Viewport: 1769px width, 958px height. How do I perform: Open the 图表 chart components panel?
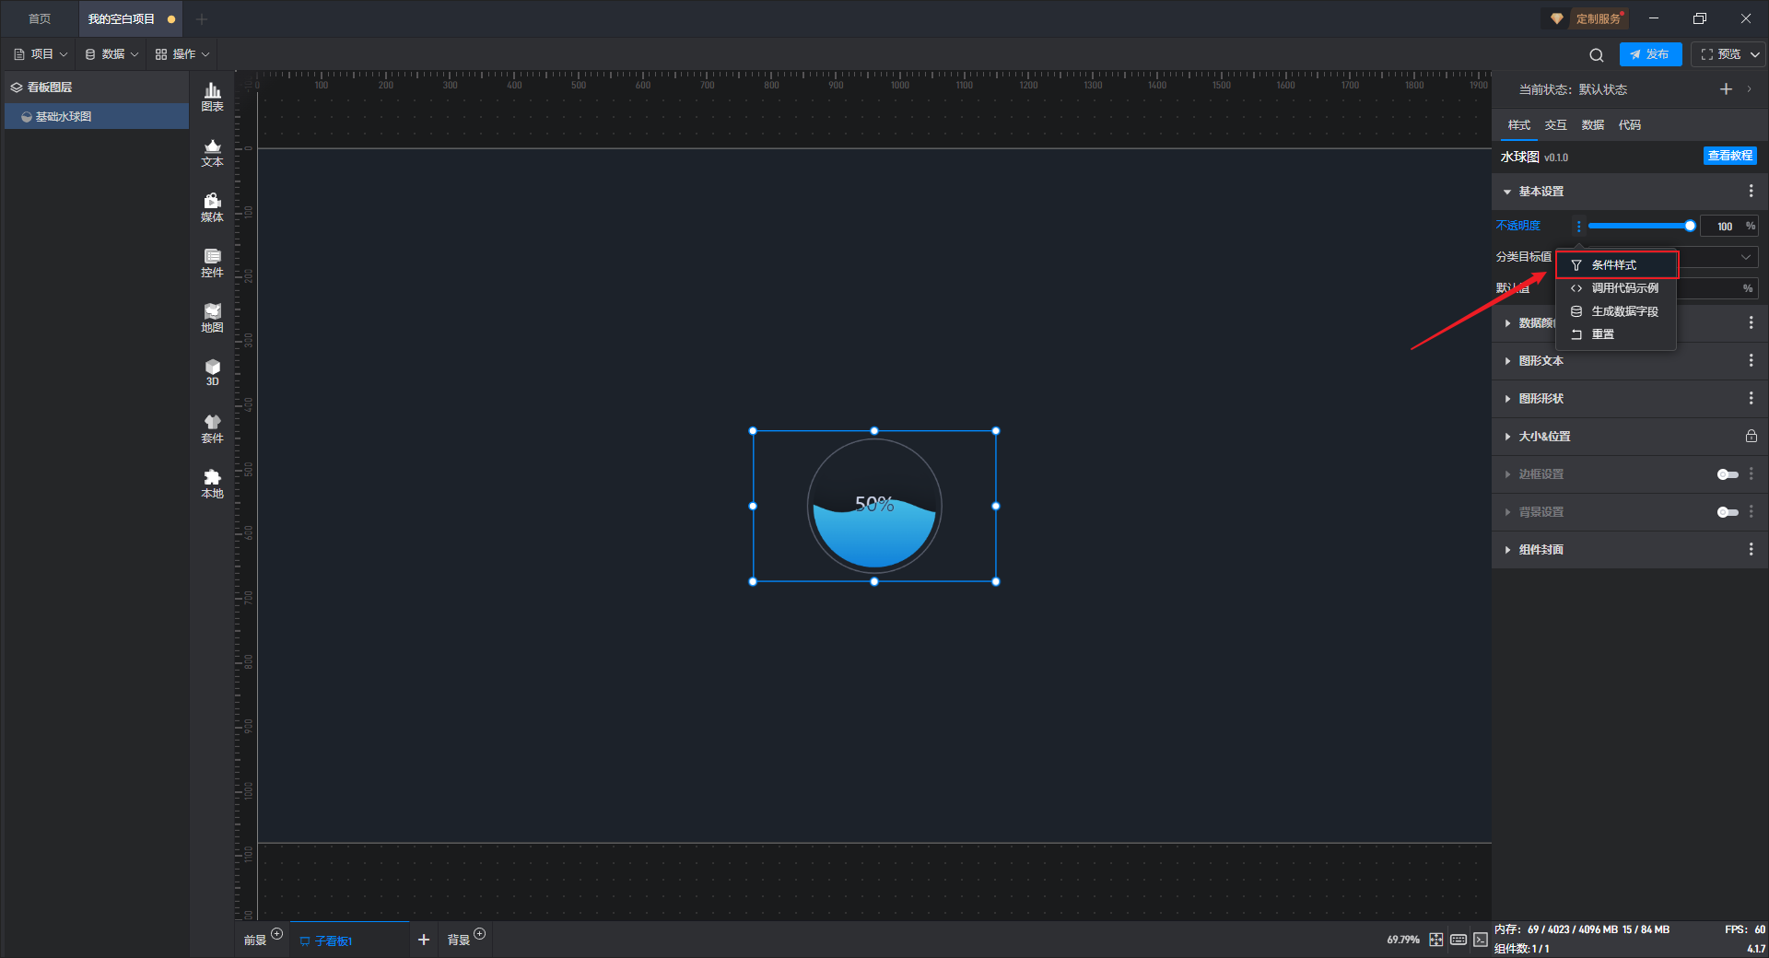coord(212,97)
